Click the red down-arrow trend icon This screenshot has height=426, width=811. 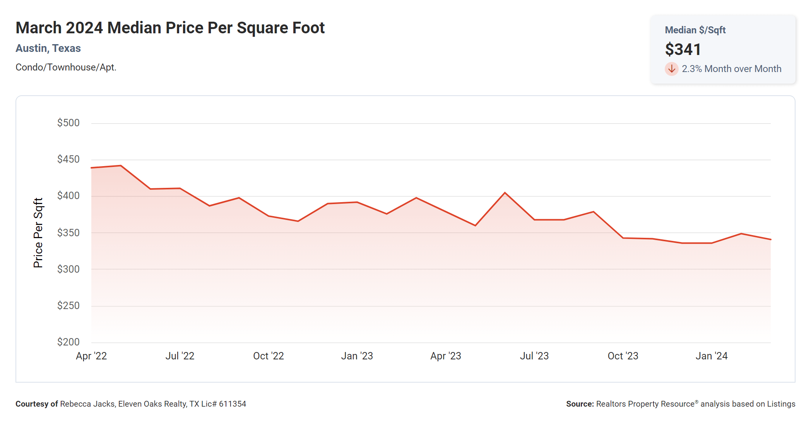pyautogui.click(x=671, y=69)
